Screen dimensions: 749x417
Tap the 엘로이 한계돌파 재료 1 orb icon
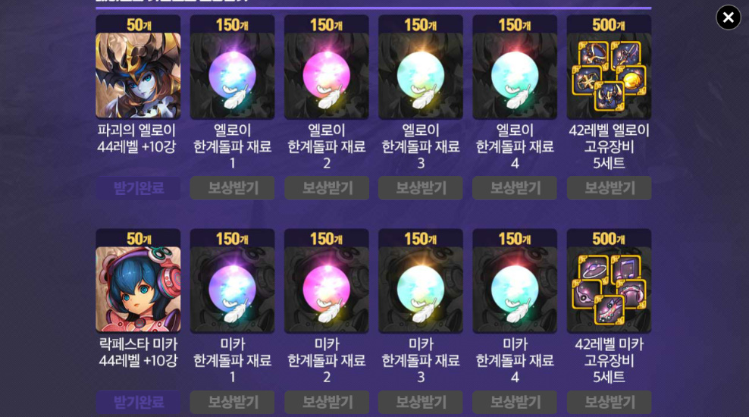[x=232, y=76]
